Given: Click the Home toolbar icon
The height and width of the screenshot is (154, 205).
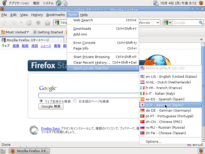Looking at the screenshot, I should [x=47, y=23].
